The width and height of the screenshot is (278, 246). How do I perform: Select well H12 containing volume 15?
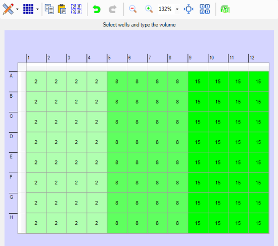tap(259, 223)
